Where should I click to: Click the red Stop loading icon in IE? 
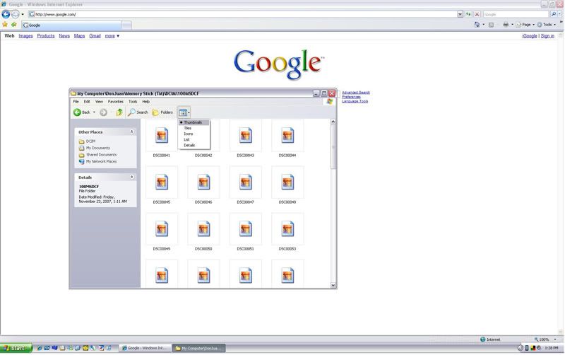(x=477, y=14)
